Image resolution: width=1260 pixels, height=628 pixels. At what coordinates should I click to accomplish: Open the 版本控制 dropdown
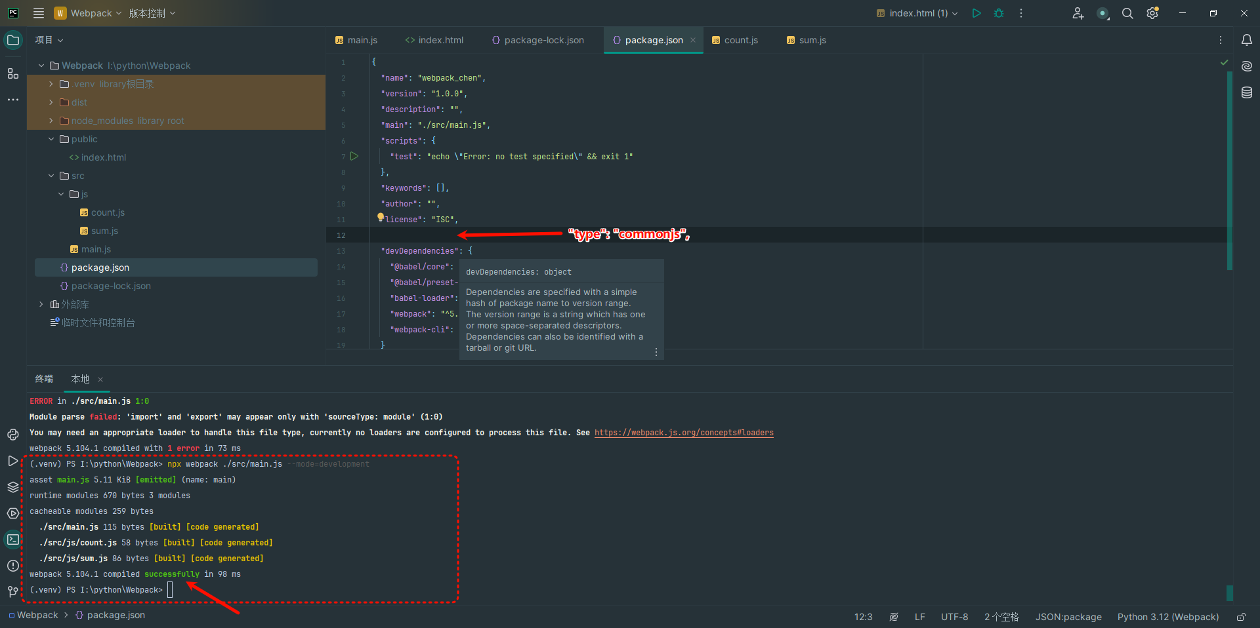[152, 13]
